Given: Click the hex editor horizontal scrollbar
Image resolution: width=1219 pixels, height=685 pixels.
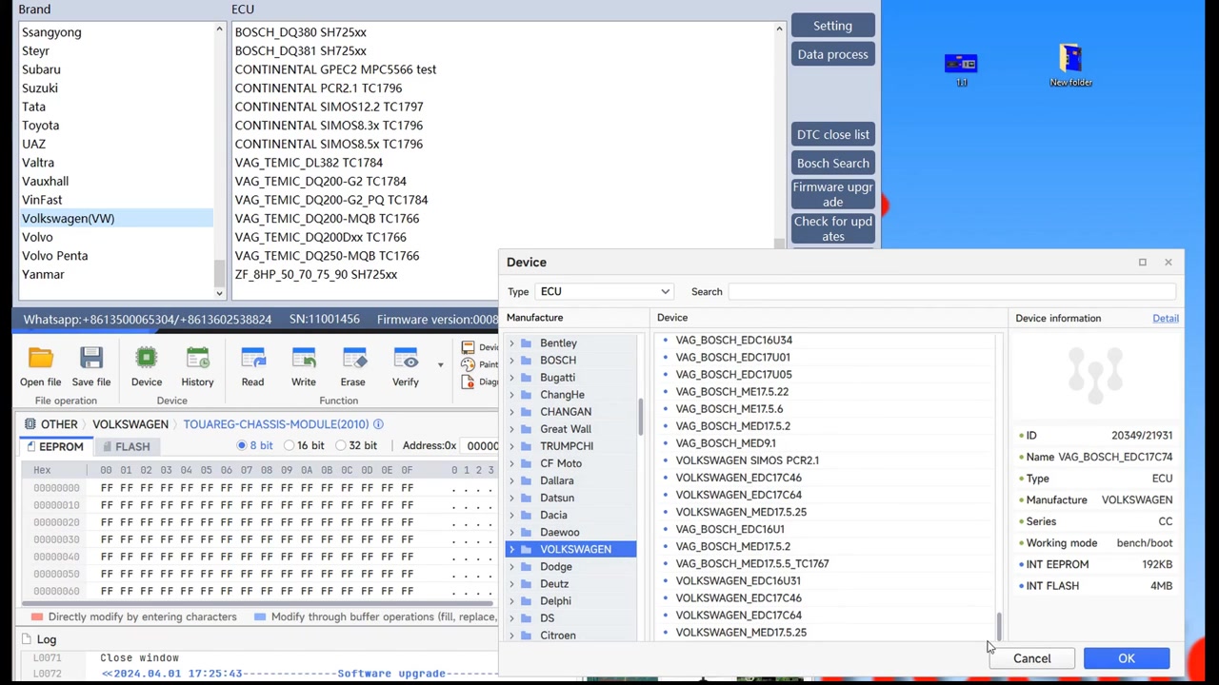Looking at the screenshot, I should (x=258, y=604).
